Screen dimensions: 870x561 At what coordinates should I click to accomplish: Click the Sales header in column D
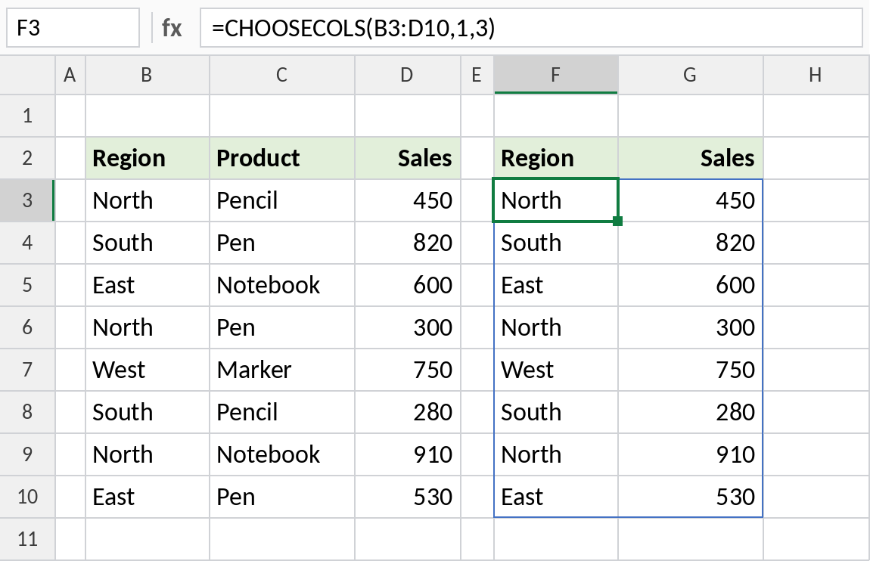point(407,158)
